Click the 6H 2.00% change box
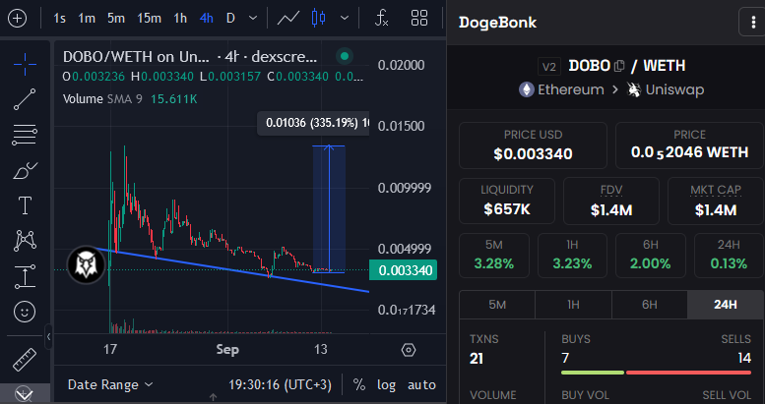This screenshot has height=404, width=765. pyautogui.click(x=651, y=256)
